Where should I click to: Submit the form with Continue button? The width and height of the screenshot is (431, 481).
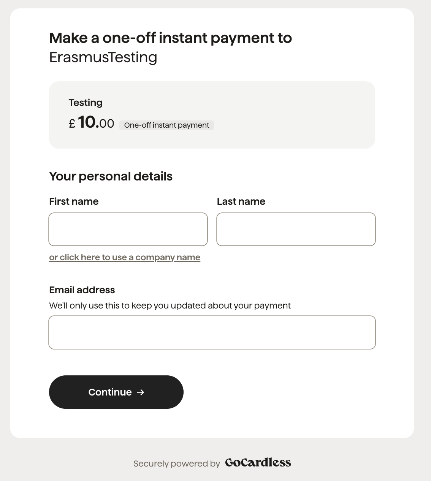[116, 392]
